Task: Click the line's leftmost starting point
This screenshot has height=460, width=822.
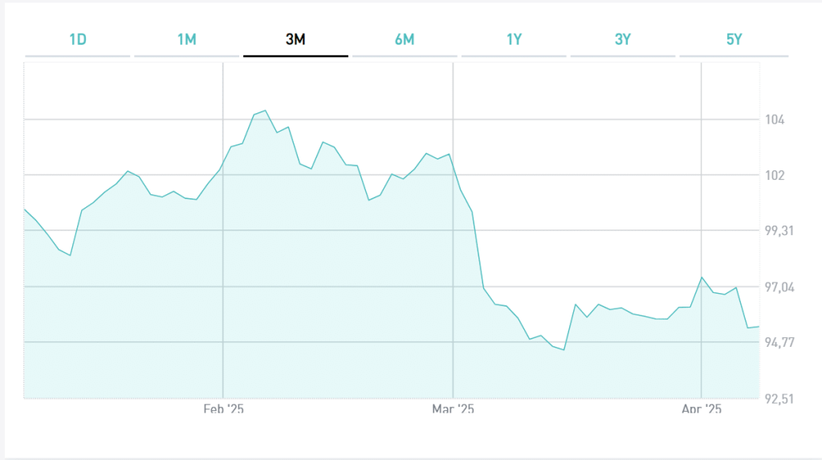Action: 25,210
